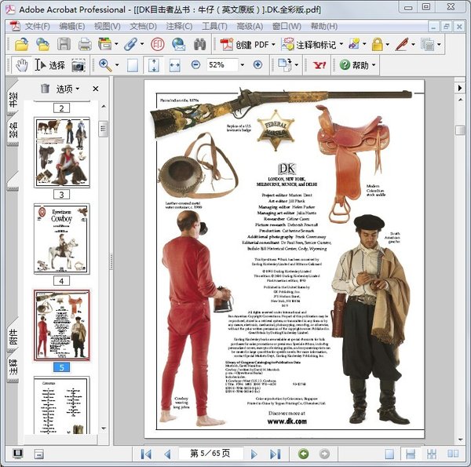Click the Save floppy disk icon

click(x=64, y=44)
